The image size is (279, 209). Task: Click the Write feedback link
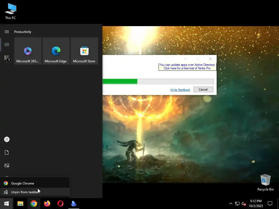tap(180, 90)
